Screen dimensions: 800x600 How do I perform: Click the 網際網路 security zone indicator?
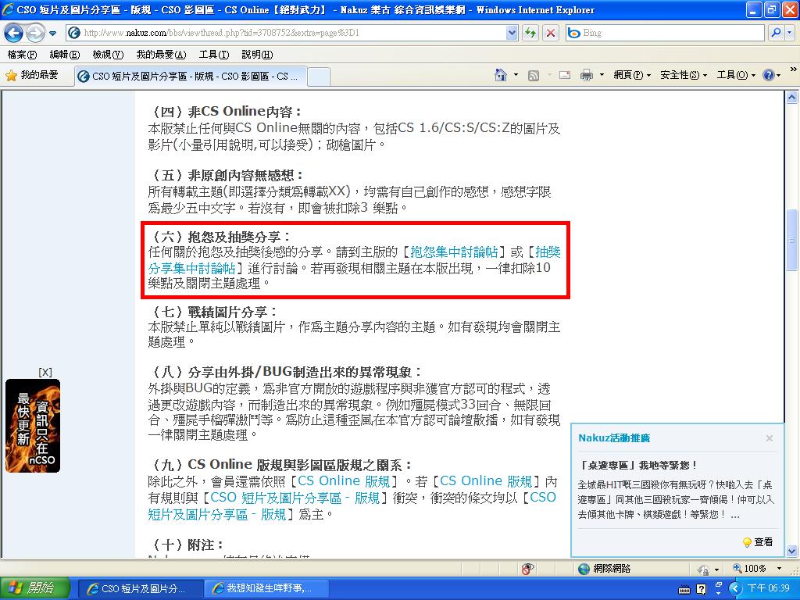coord(605,569)
